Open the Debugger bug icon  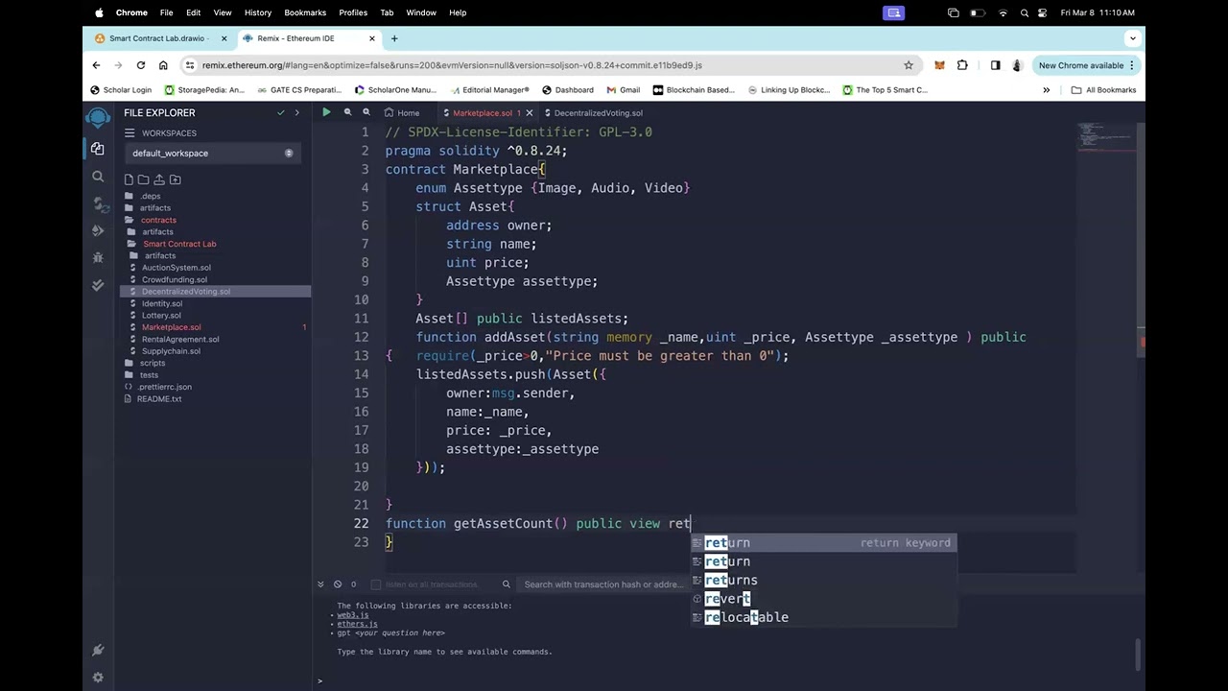click(98, 257)
